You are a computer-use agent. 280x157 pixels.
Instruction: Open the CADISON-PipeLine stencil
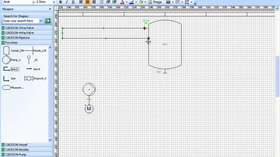tap(27, 38)
